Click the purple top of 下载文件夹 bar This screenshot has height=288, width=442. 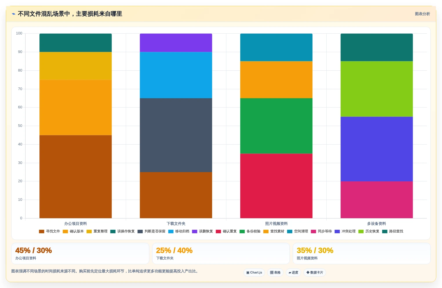pos(176,43)
